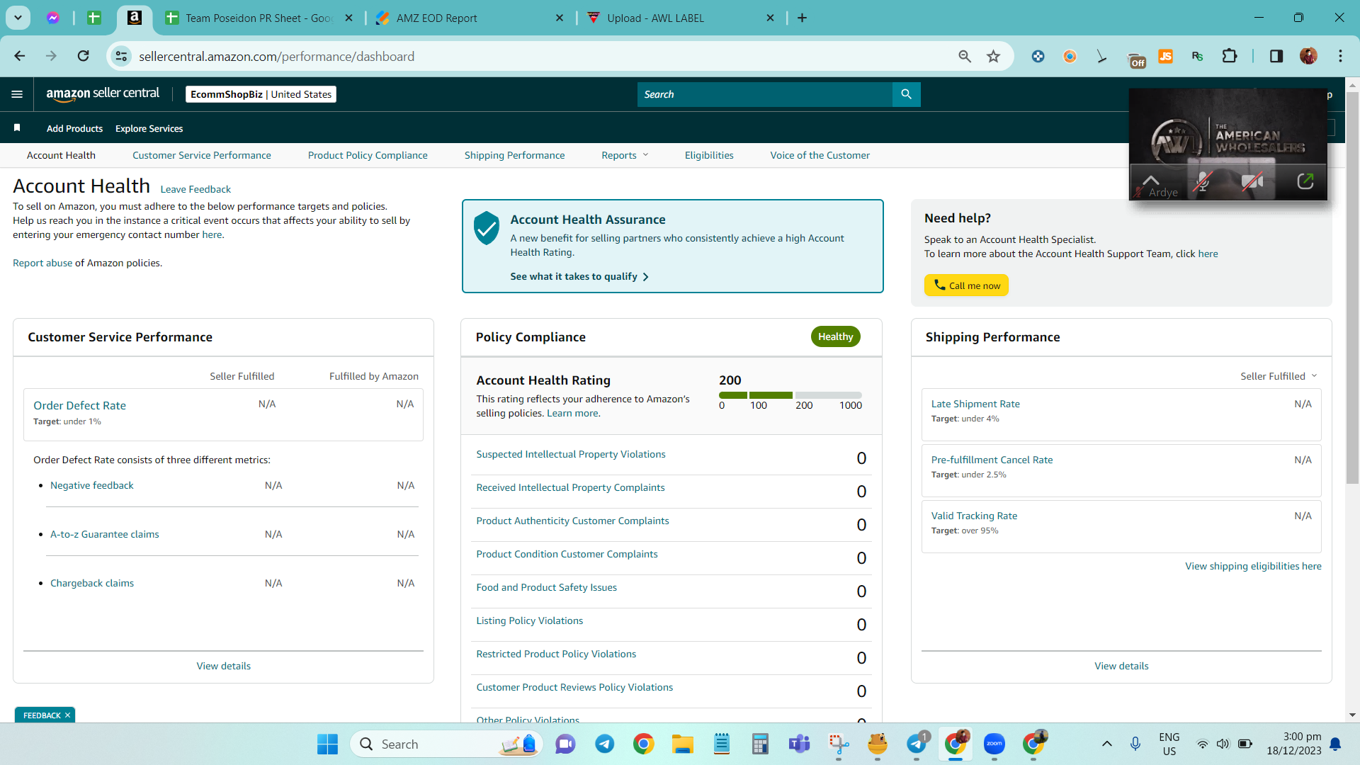The image size is (1360, 765).
Task: Click the Late Shipment Rate link
Action: point(975,404)
